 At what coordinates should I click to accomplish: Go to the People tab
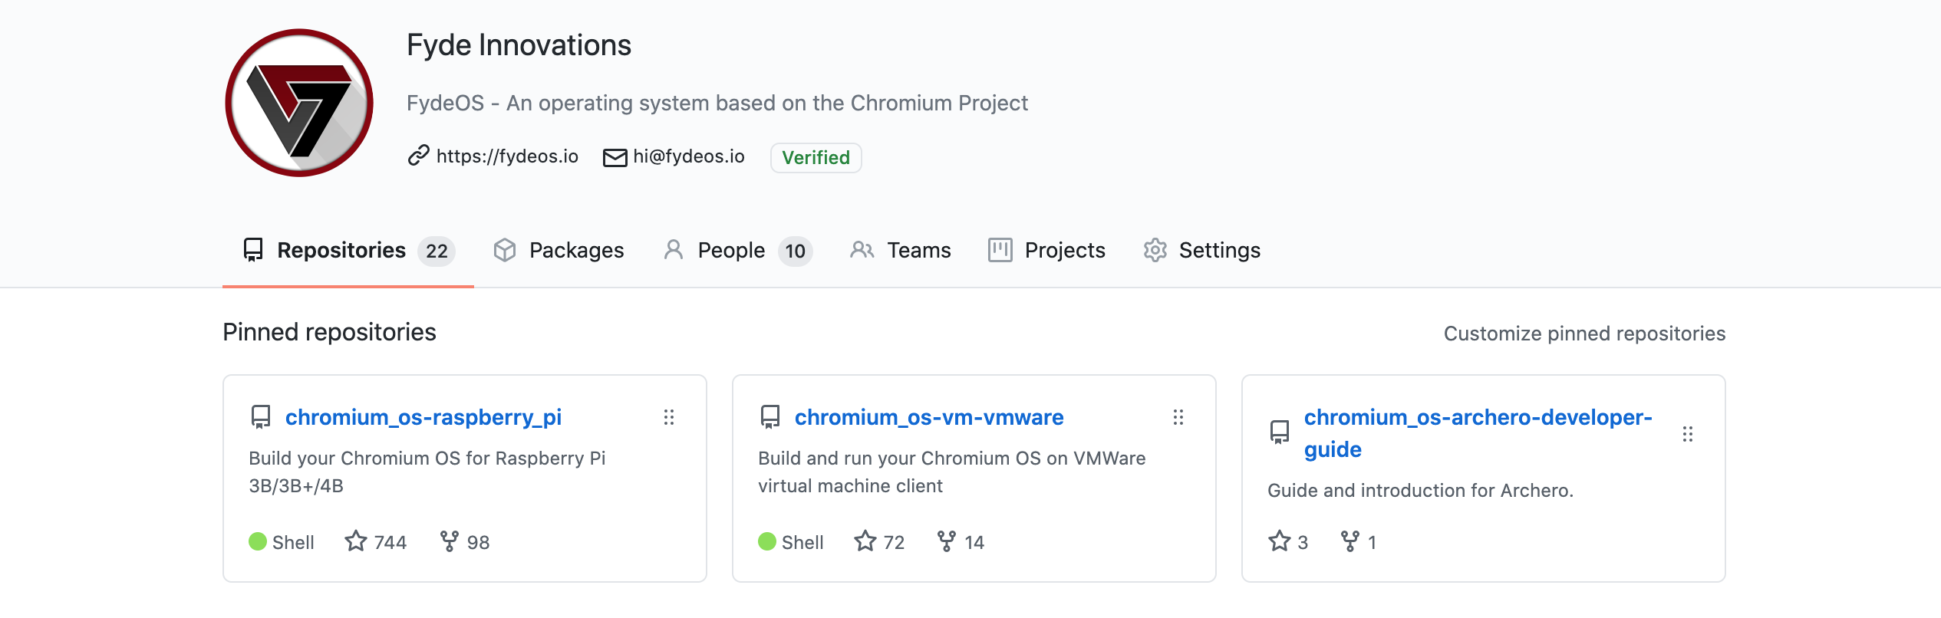click(x=730, y=251)
